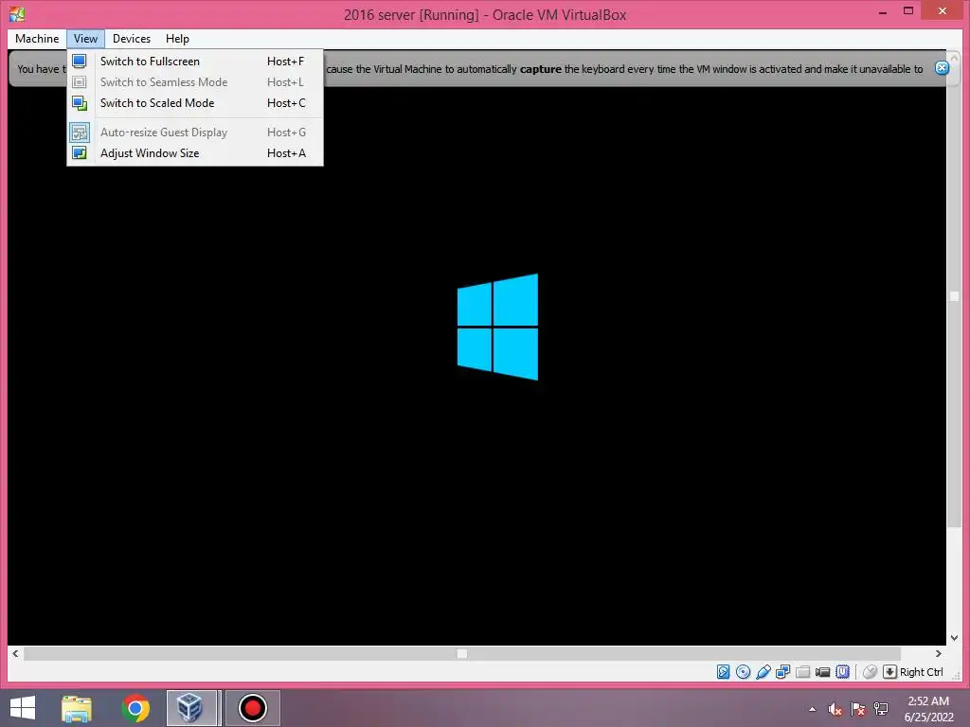Click the Right Ctrl host key label
Screen dimensions: 970x727
[x=921, y=672]
